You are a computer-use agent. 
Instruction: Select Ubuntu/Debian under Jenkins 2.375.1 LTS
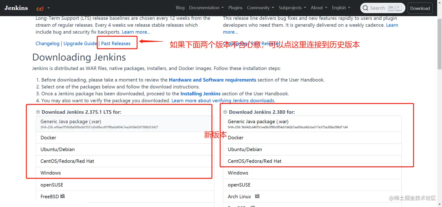pos(125,149)
